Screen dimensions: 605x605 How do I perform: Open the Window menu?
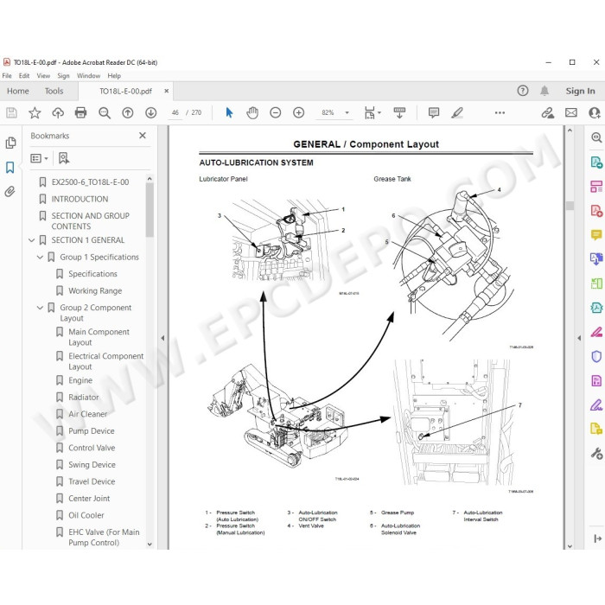pos(88,76)
